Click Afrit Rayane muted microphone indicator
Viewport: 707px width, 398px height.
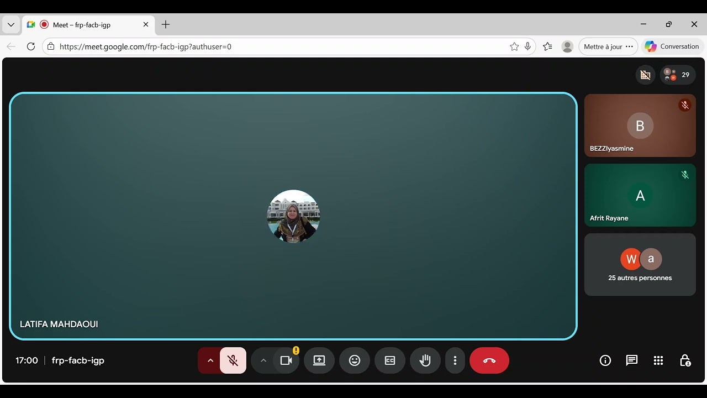[x=685, y=175]
